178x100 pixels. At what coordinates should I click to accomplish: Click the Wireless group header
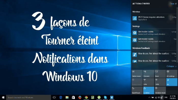click(x=136, y=12)
